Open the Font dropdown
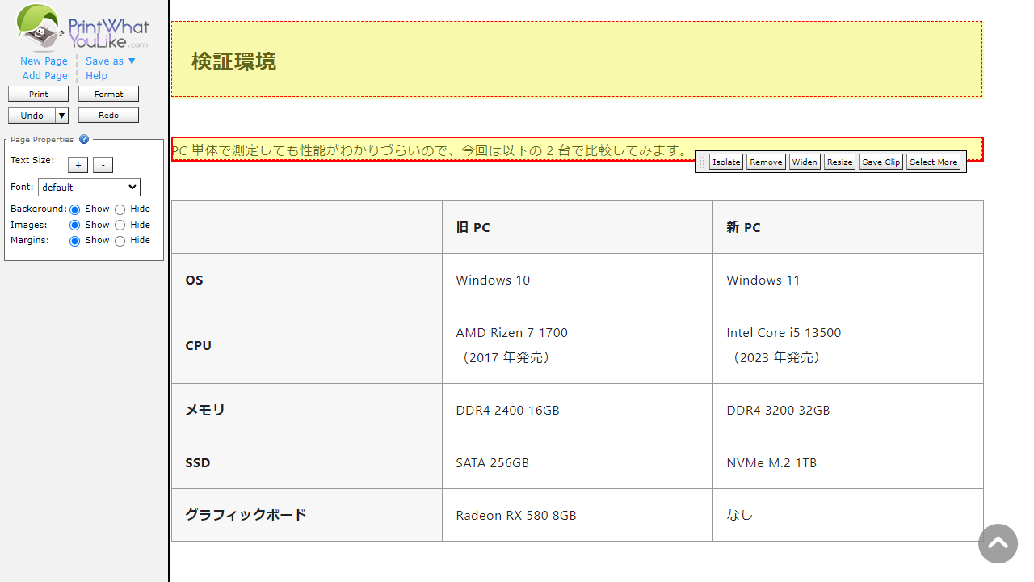The width and height of the screenshot is (1034, 582). (x=89, y=188)
